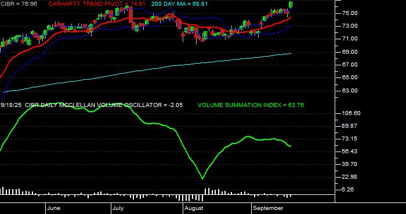406x214 pixels.
Task: Click the VOLUME SUMMATION INDEX = 63.76 label
Action: pyautogui.click(x=251, y=105)
